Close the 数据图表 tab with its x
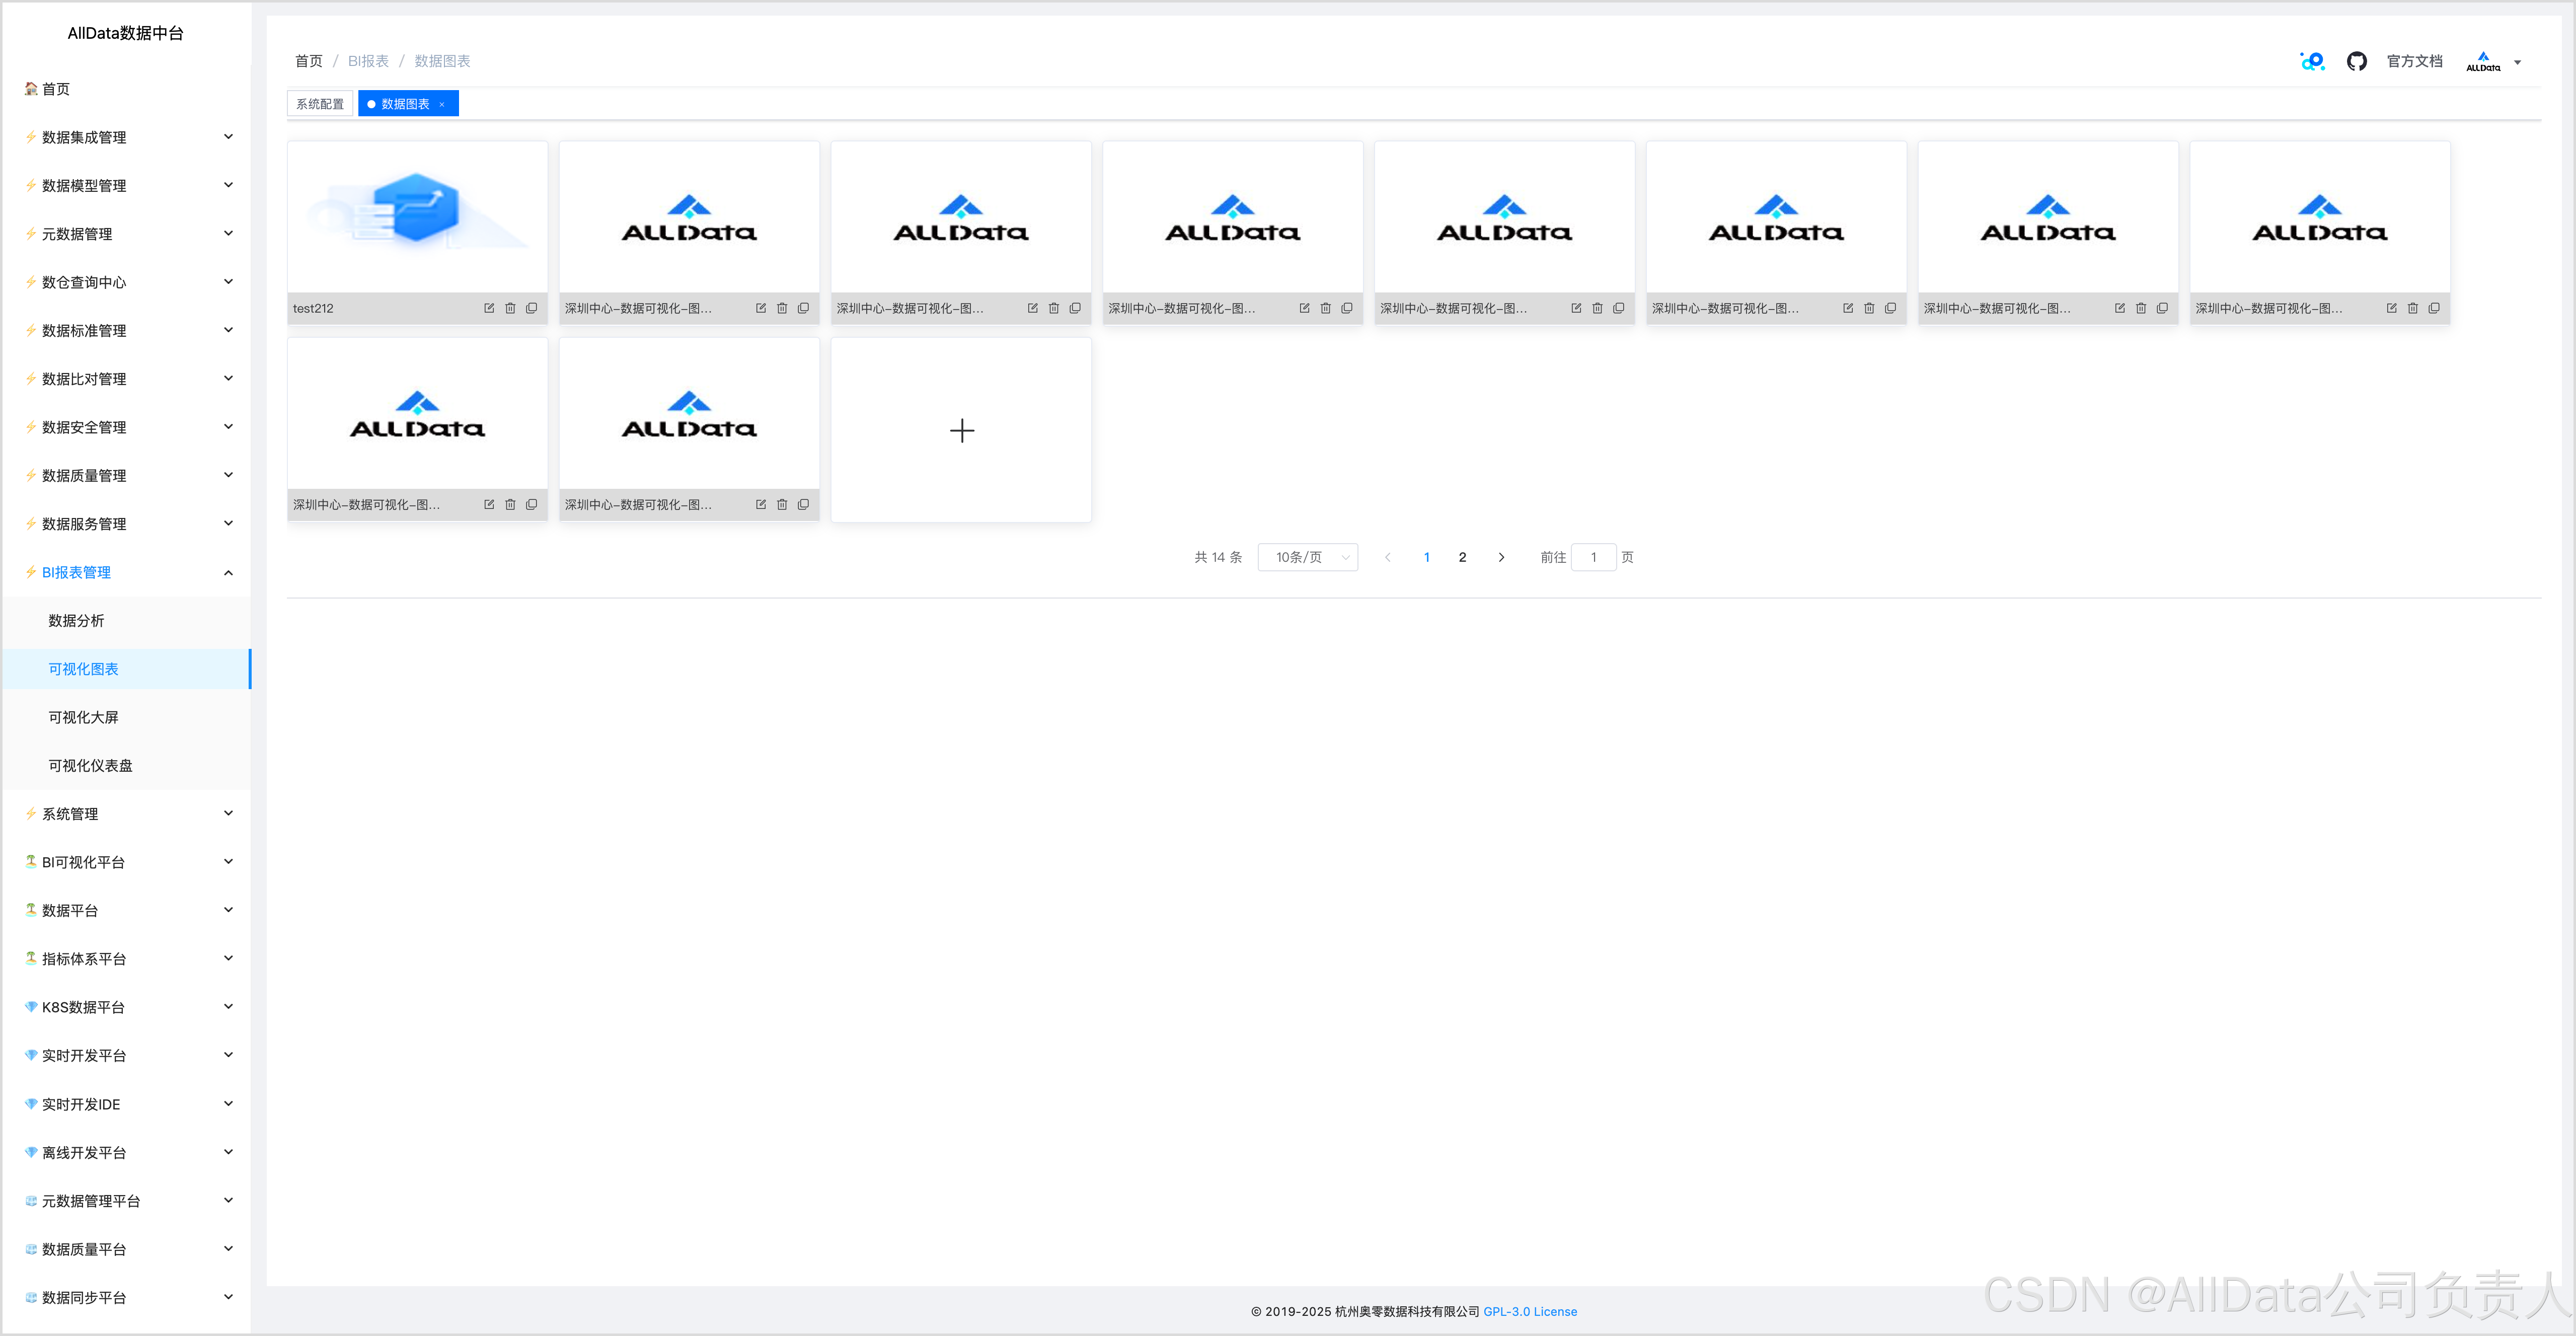Screen dimensions: 2576x1336 tap(442, 104)
